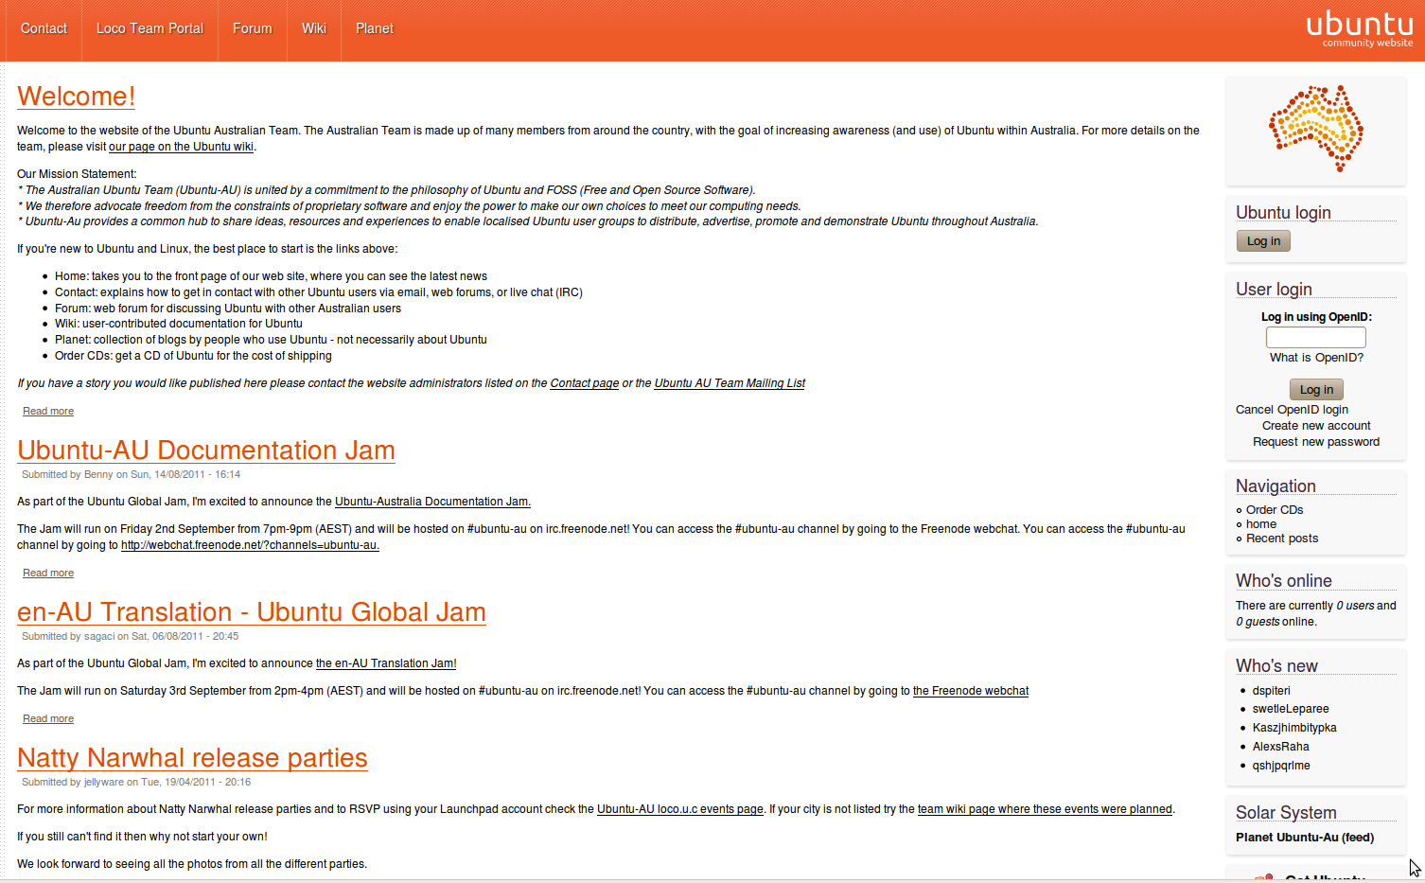Click the Ubuntu login Log in button
This screenshot has height=883, width=1425.
point(1262,240)
